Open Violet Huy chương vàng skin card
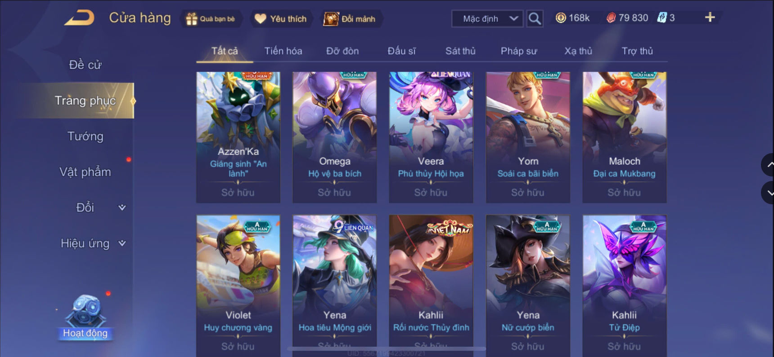Viewport: 774px width, 357px height. [238, 286]
